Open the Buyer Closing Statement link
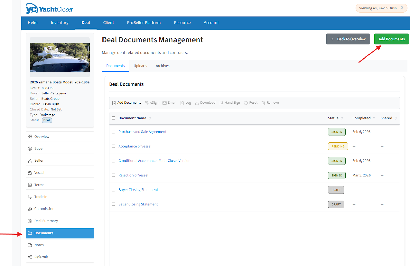Screen dimensions: 410x266 coord(138,190)
